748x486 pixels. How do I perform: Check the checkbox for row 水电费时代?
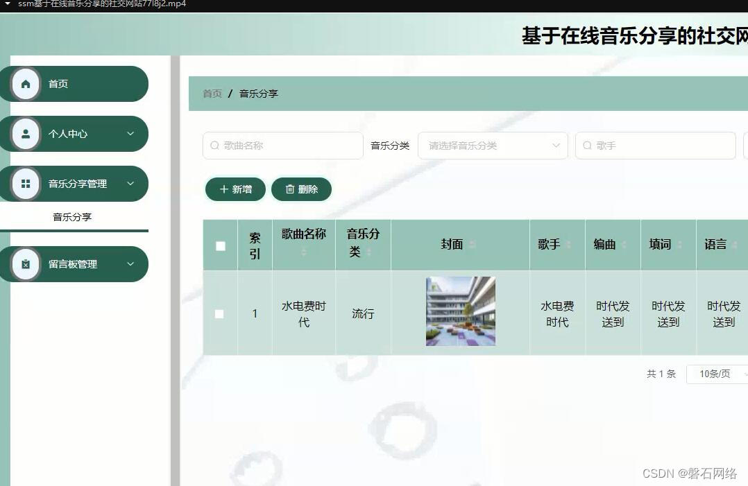(219, 314)
